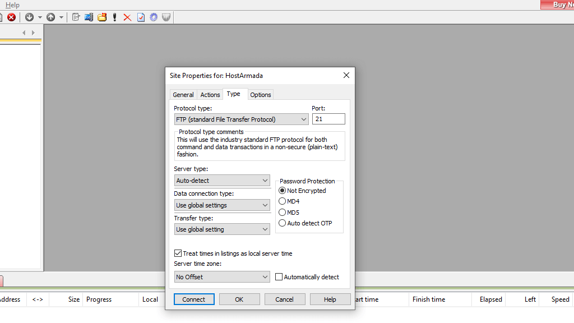Open the rename item toolbar icon
Image resolution: width=574 pixels, height=323 pixels.
click(88, 17)
